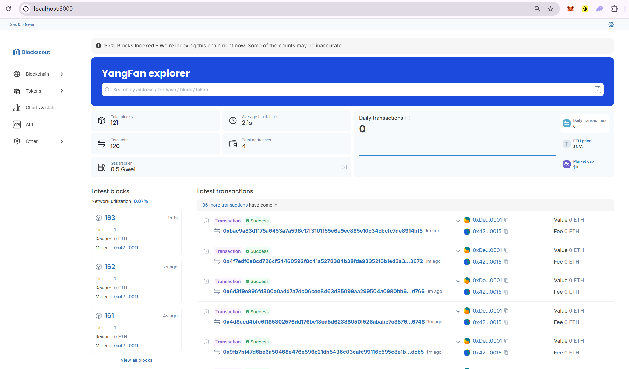This screenshot has width=629, height=369.
Task: Open block 163 cube icon link
Action: [x=99, y=218]
